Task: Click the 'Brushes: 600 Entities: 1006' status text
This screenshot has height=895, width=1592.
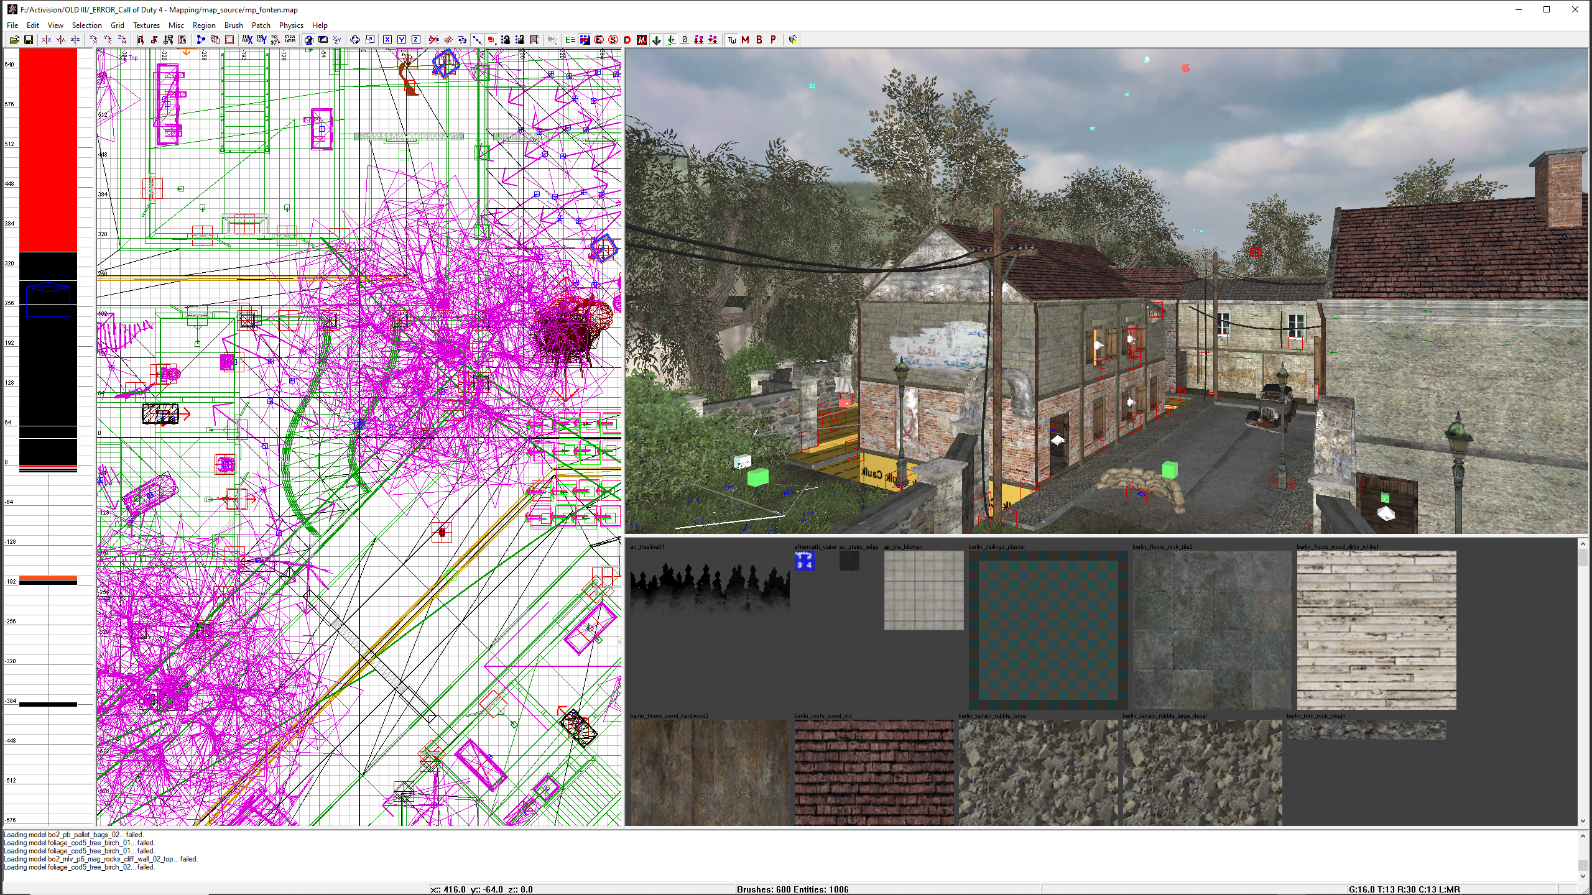Action: point(792,889)
